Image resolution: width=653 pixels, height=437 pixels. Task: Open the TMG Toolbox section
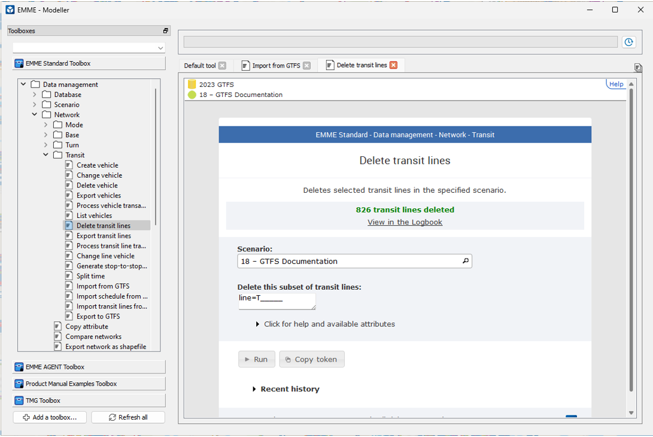tap(89, 400)
